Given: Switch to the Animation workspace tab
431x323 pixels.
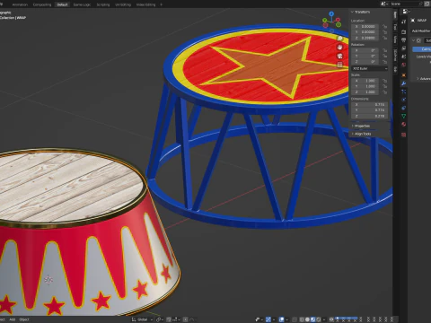Looking at the screenshot, I should tap(20, 4).
